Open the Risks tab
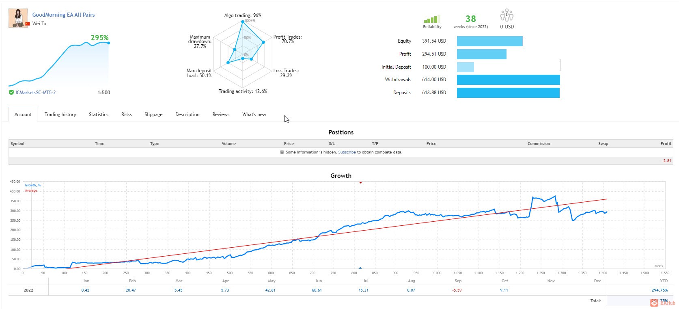Screen dimensions: 679x309 [127, 115]
